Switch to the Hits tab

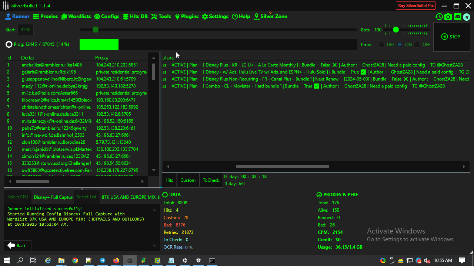[x=169, y=180]
